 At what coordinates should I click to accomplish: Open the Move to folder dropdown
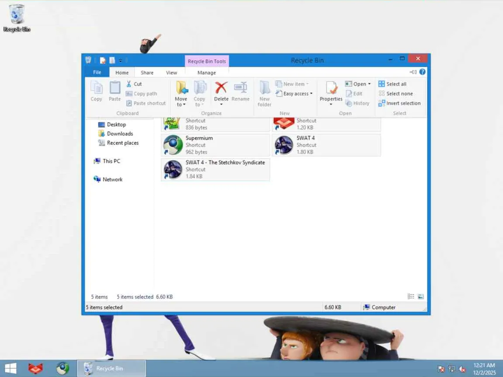(181, 94)
